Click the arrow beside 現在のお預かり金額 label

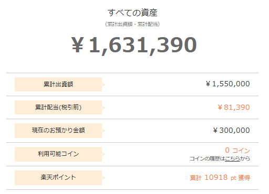[x=104, y=131]
